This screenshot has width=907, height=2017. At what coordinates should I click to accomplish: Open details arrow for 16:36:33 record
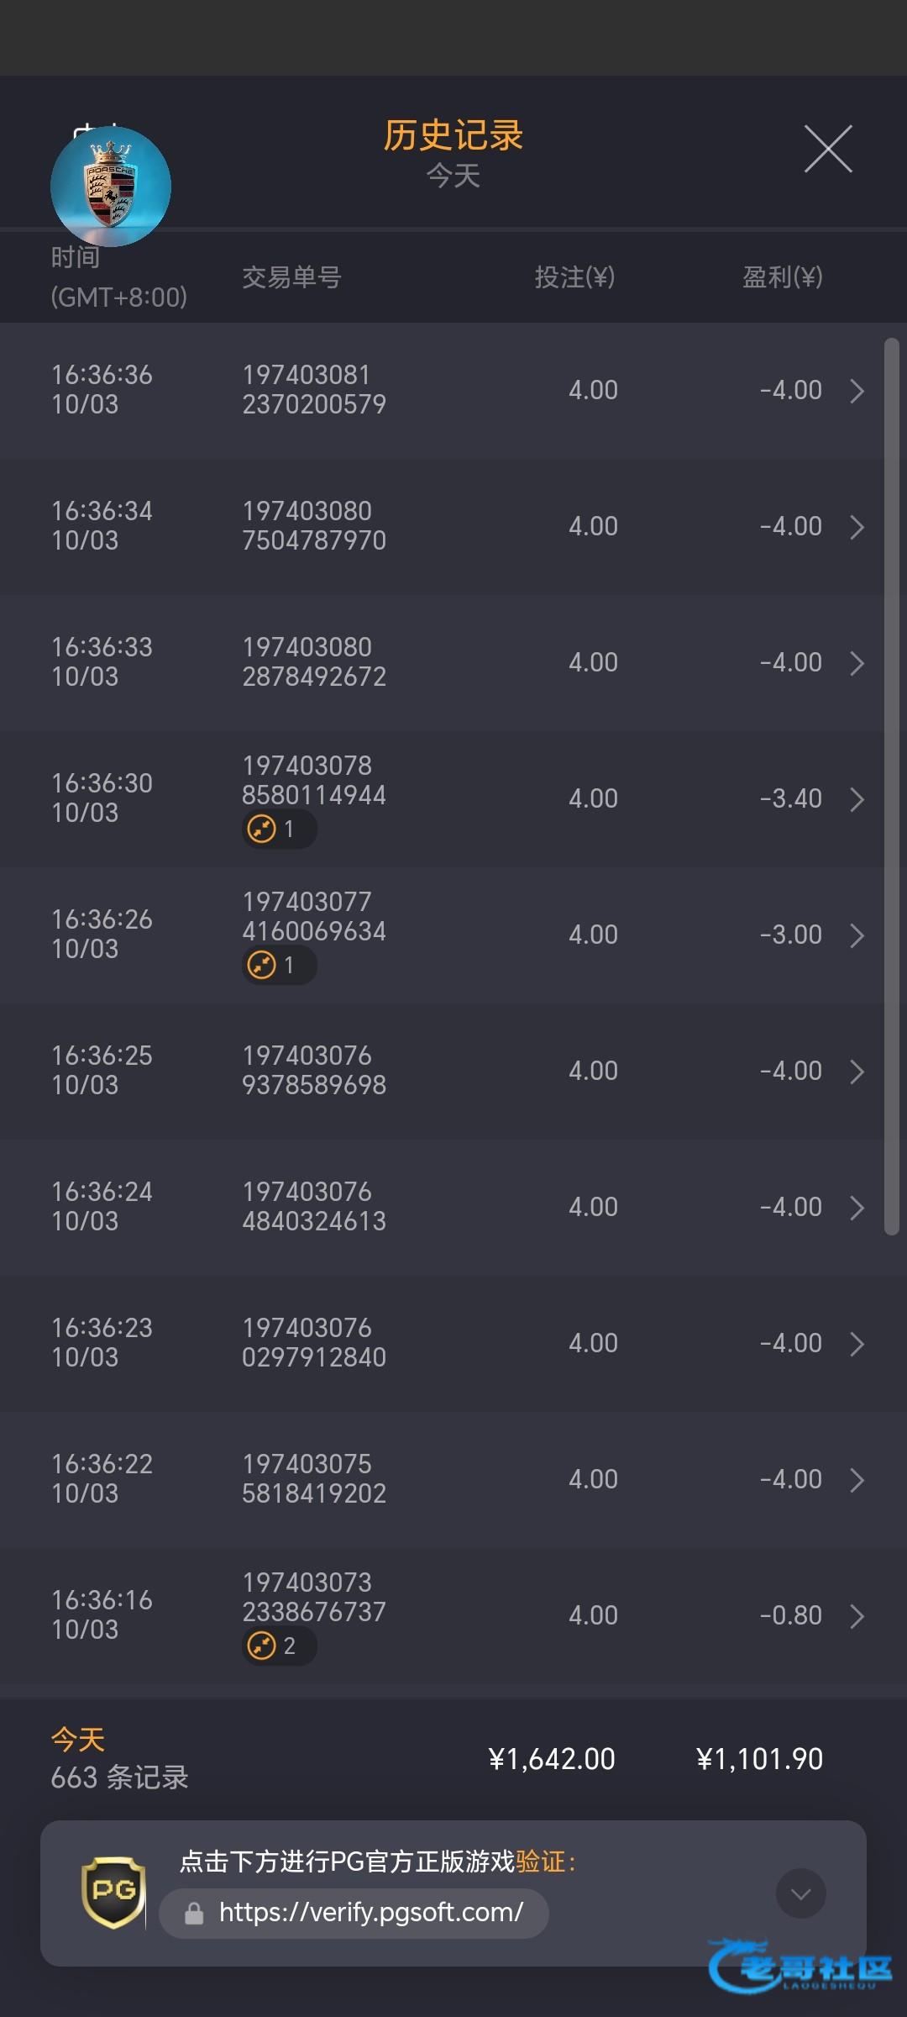pyautogui.click(x=857, y=663)
